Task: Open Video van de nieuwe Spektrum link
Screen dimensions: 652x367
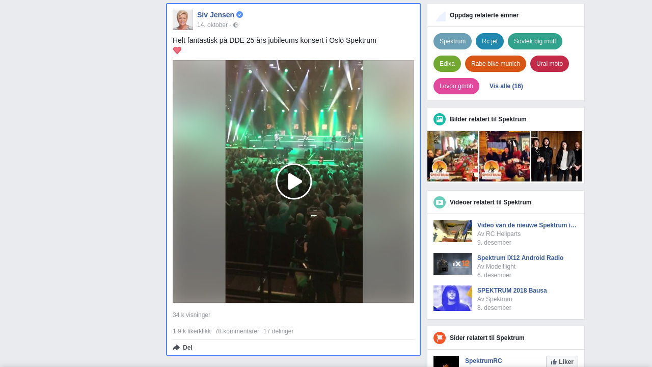Action: click(x=527, y=225)
